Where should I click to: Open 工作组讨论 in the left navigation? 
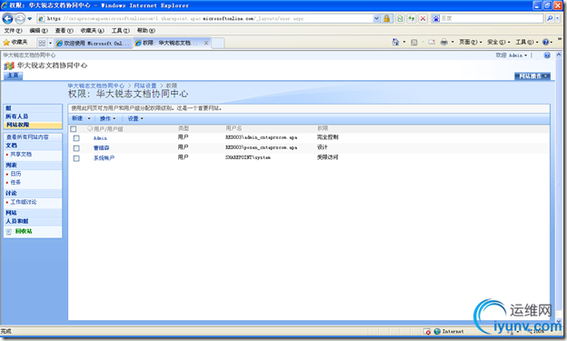point(23,202)
